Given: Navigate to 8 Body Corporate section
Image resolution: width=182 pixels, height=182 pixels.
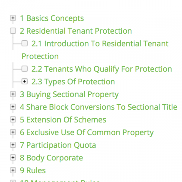Looking at the screenshot, I should (51, 158).
